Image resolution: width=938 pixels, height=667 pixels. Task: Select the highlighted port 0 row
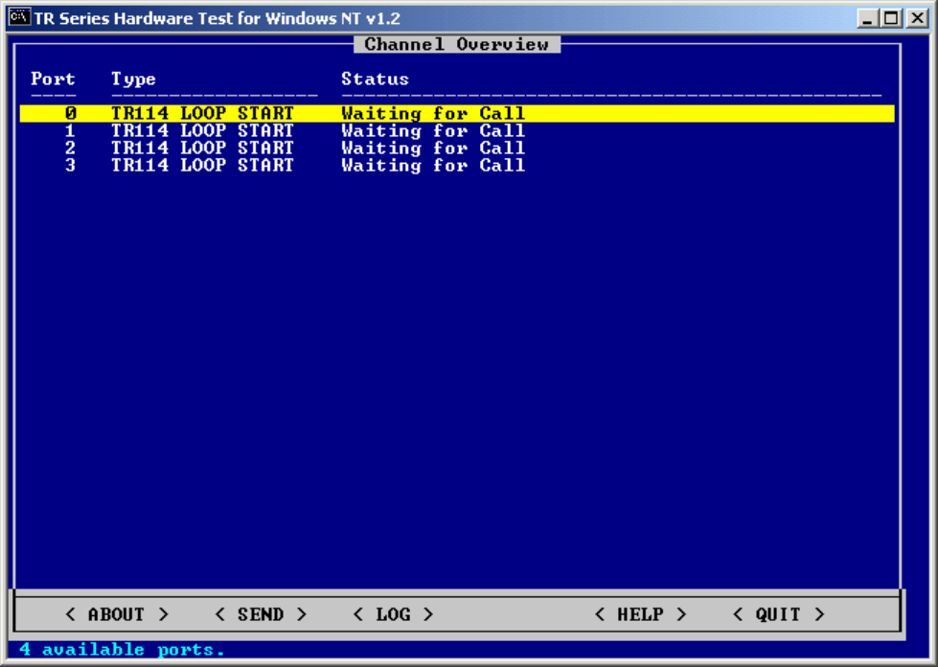[457, 113]
